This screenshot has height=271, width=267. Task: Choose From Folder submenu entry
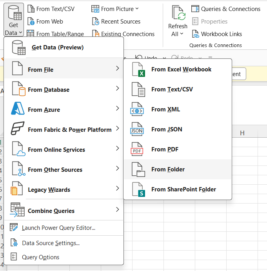pos(178,169)
